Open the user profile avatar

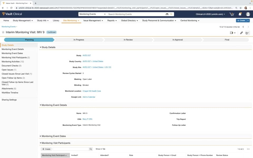coord(248,14)
